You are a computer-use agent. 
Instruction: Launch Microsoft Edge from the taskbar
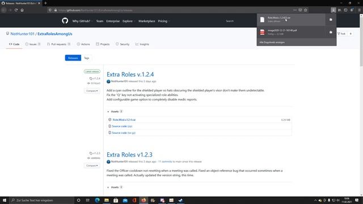[97, 200]
